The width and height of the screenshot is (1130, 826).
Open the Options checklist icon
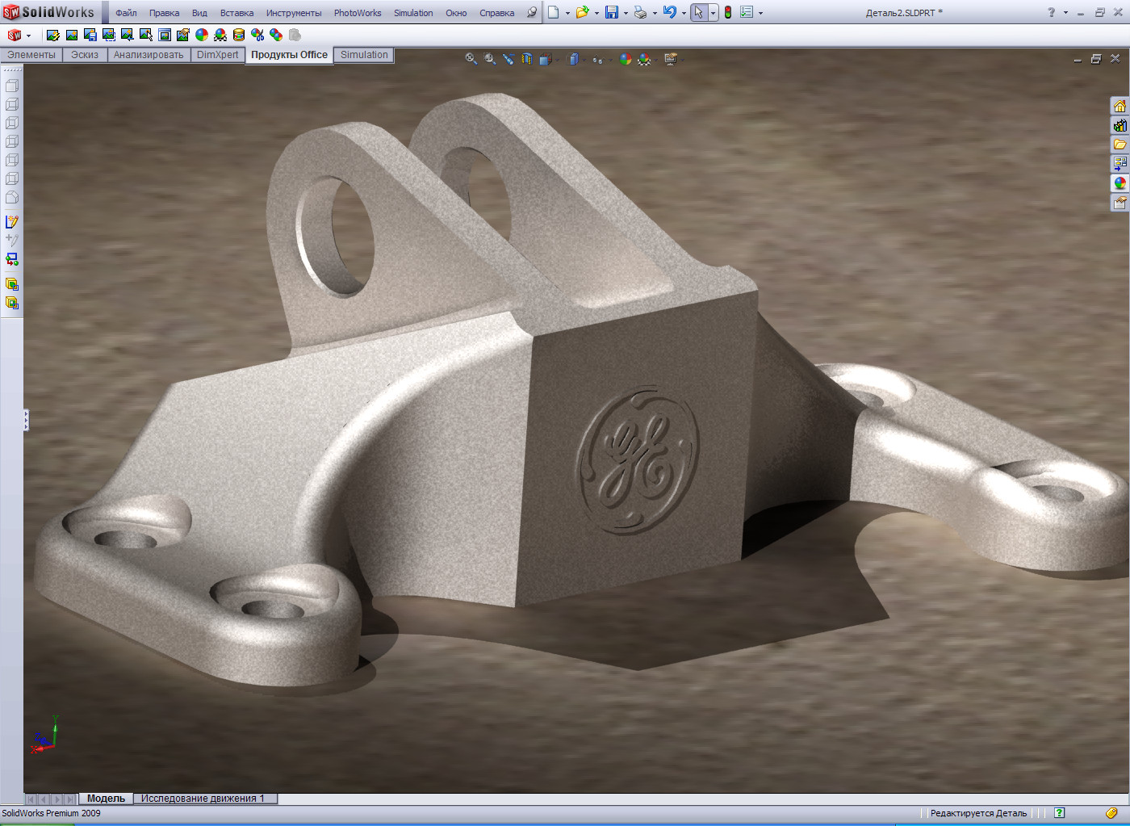747,12
